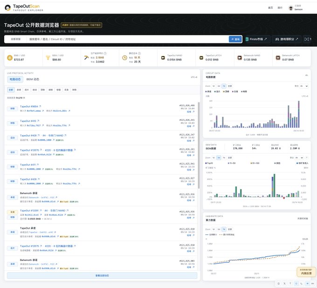The image size is (317, 288).
Task: Click the TapeOut LATCH chip icon
Action: 201,58
